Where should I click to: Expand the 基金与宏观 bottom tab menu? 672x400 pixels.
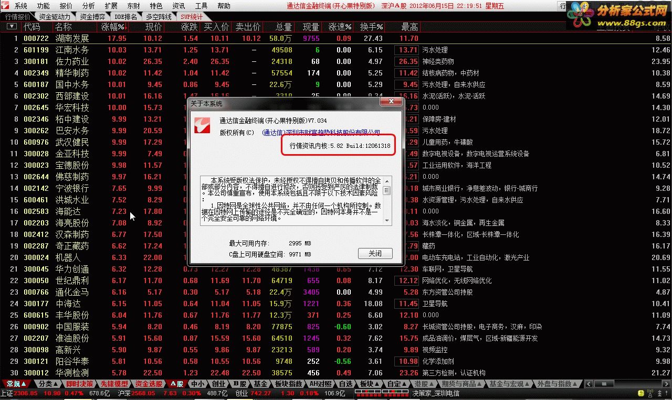(510, 384)
